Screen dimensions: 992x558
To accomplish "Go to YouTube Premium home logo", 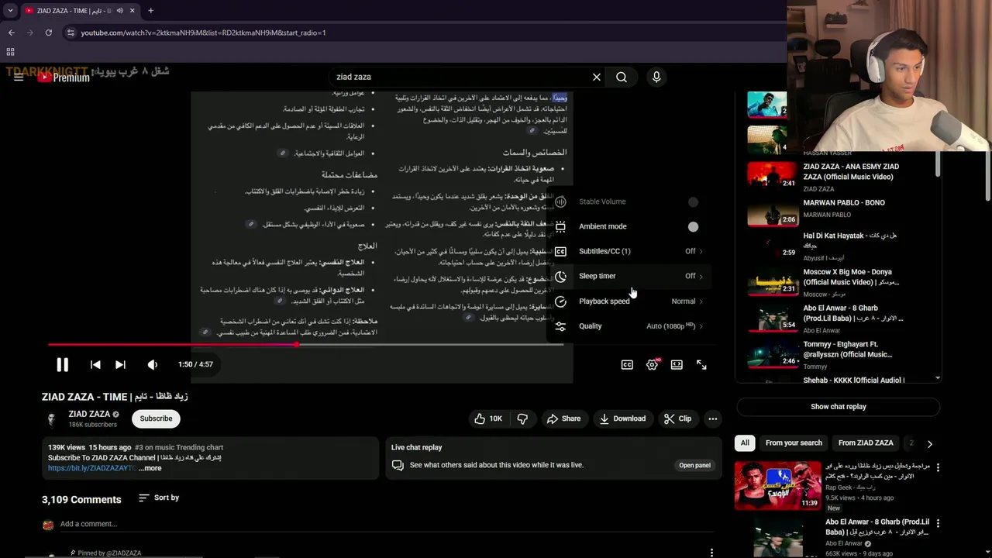I will tap(64, 77).
